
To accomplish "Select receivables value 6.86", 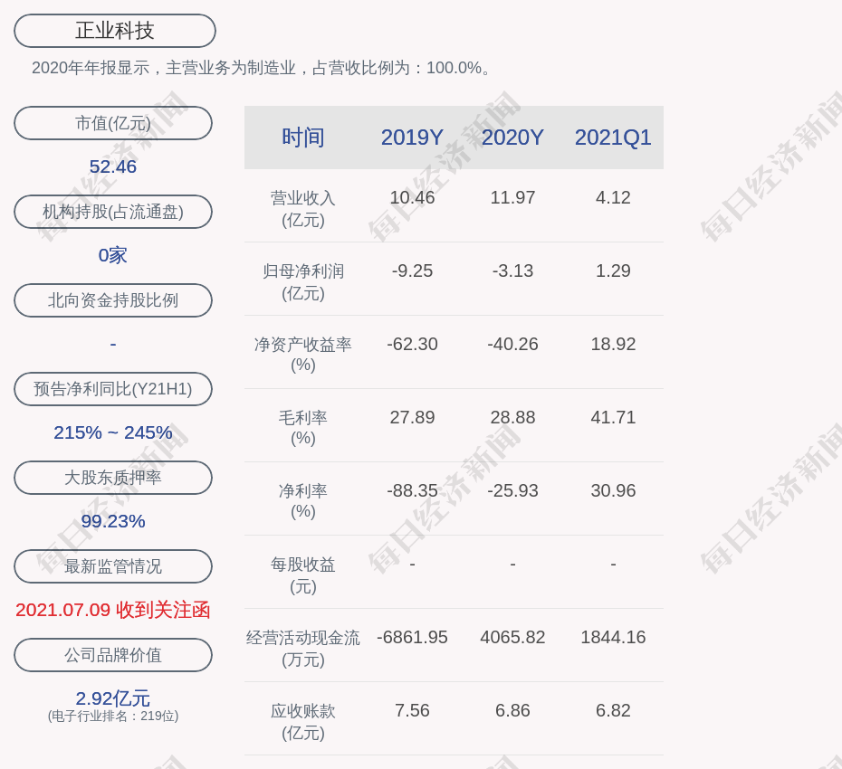I will [x=512, y=710].
